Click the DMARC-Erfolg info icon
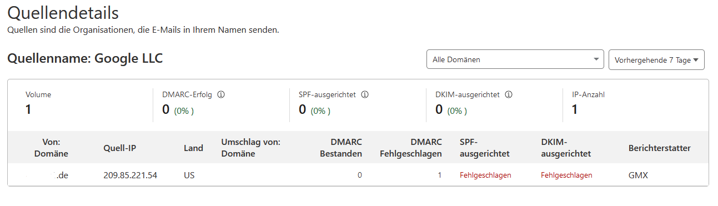718x206 pixels. coord(221,94)
